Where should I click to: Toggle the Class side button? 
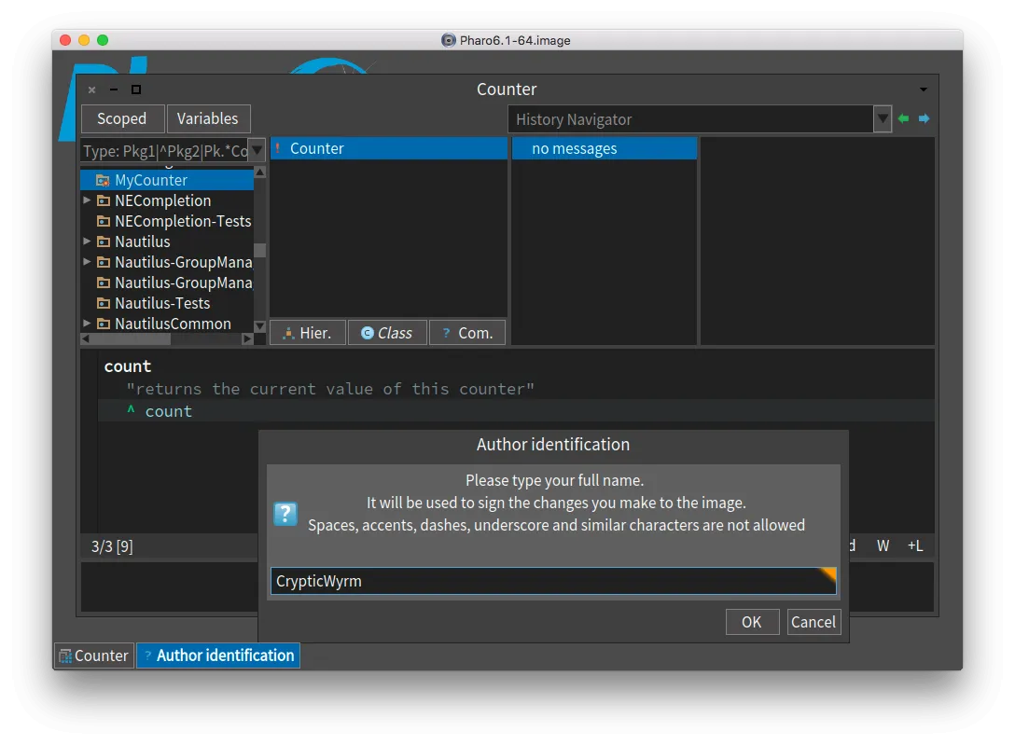click(x=387, y=332)
